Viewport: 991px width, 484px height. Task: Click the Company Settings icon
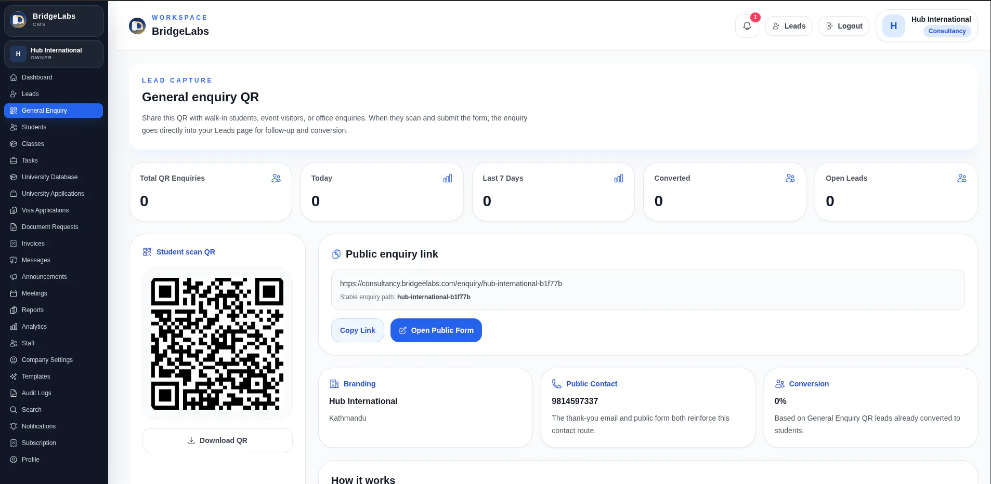click(14, 360)
